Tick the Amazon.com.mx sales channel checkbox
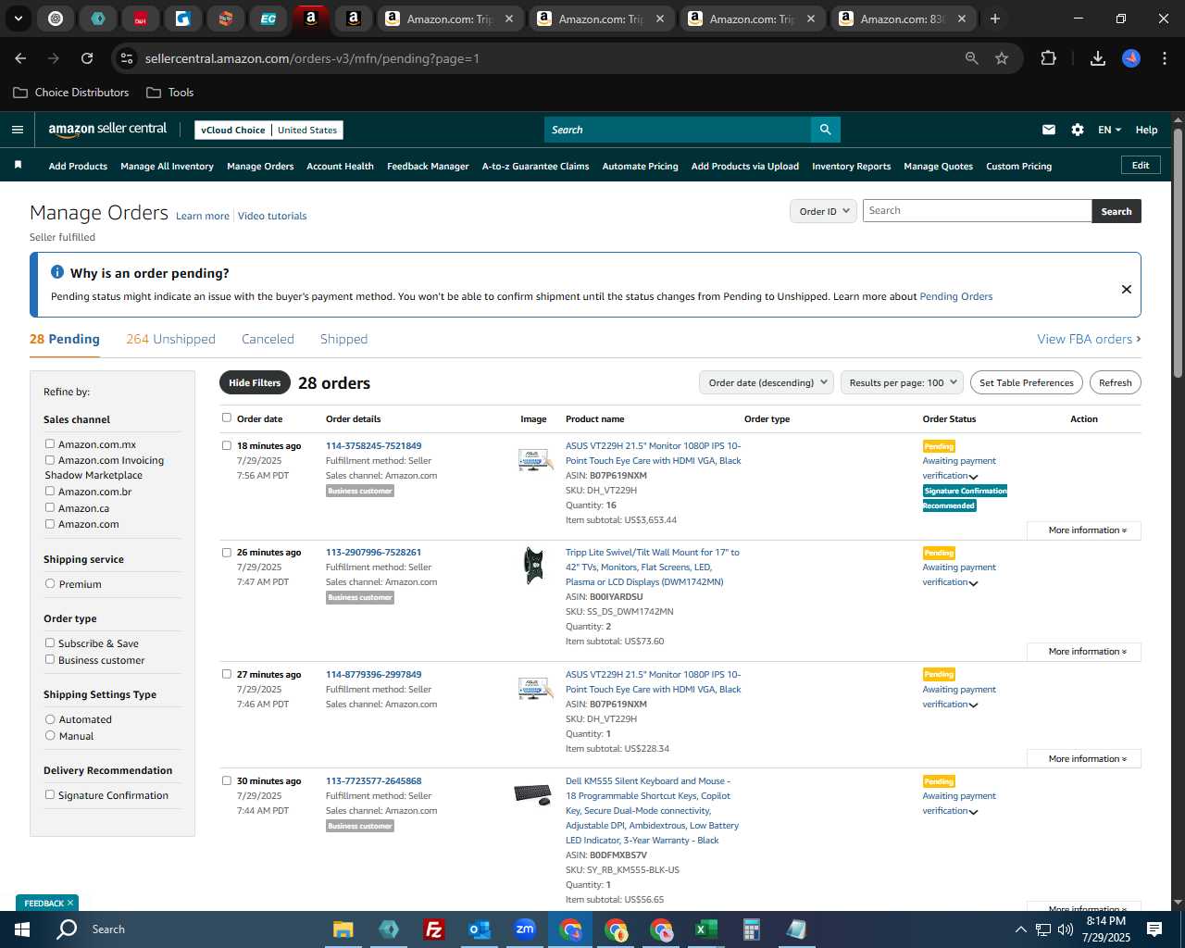Viewport: 1185px width, 948px height. point(50,444)
